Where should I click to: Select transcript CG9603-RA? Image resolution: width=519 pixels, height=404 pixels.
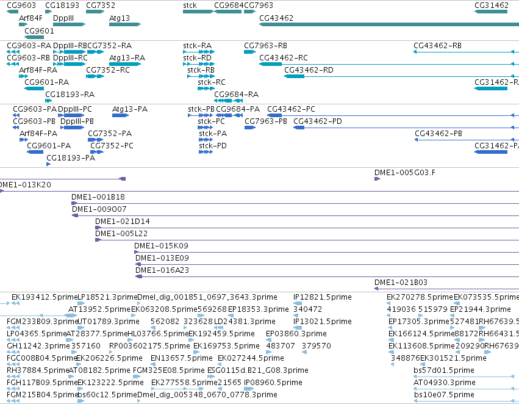(x=13, y=52)
